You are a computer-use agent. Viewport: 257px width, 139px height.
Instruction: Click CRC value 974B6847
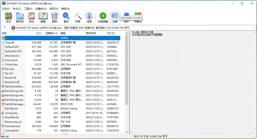pos(113,113)
